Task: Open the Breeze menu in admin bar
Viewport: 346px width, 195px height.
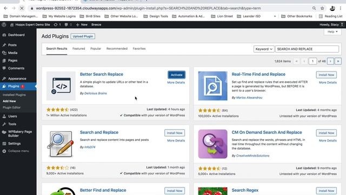Action: (96, 24)
